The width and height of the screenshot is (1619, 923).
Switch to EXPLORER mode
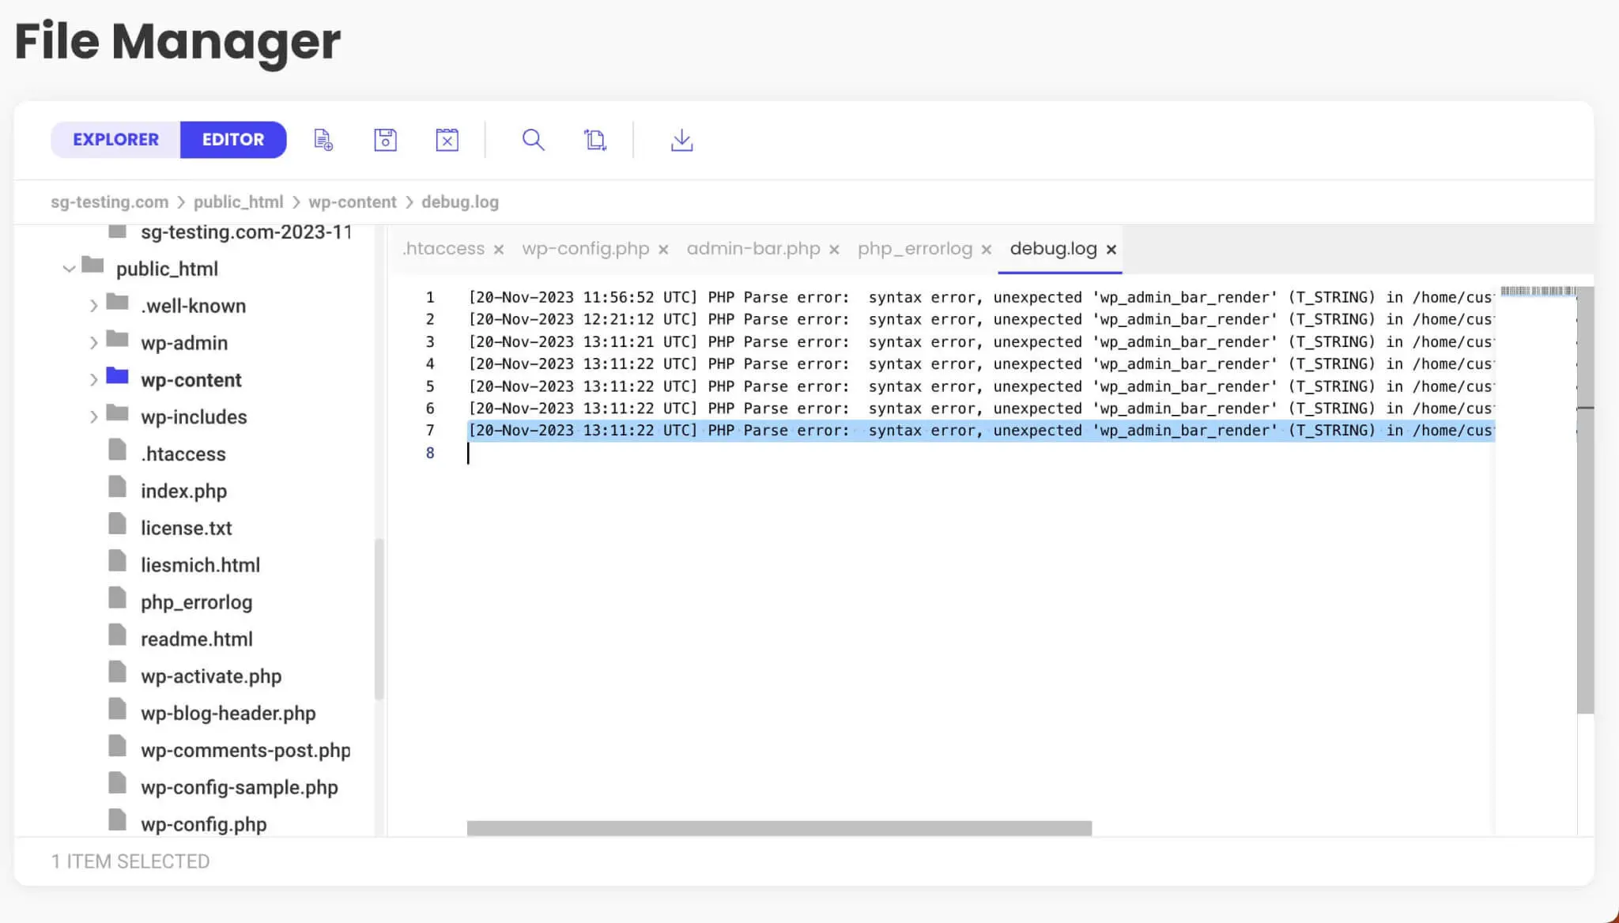tap(115, 140)
